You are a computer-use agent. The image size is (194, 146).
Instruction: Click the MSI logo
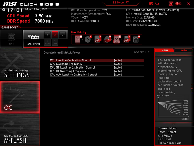point(10,4)
